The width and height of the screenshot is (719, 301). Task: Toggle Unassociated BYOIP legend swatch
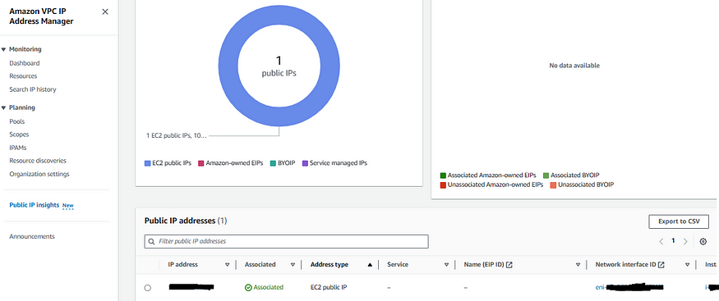553,185
